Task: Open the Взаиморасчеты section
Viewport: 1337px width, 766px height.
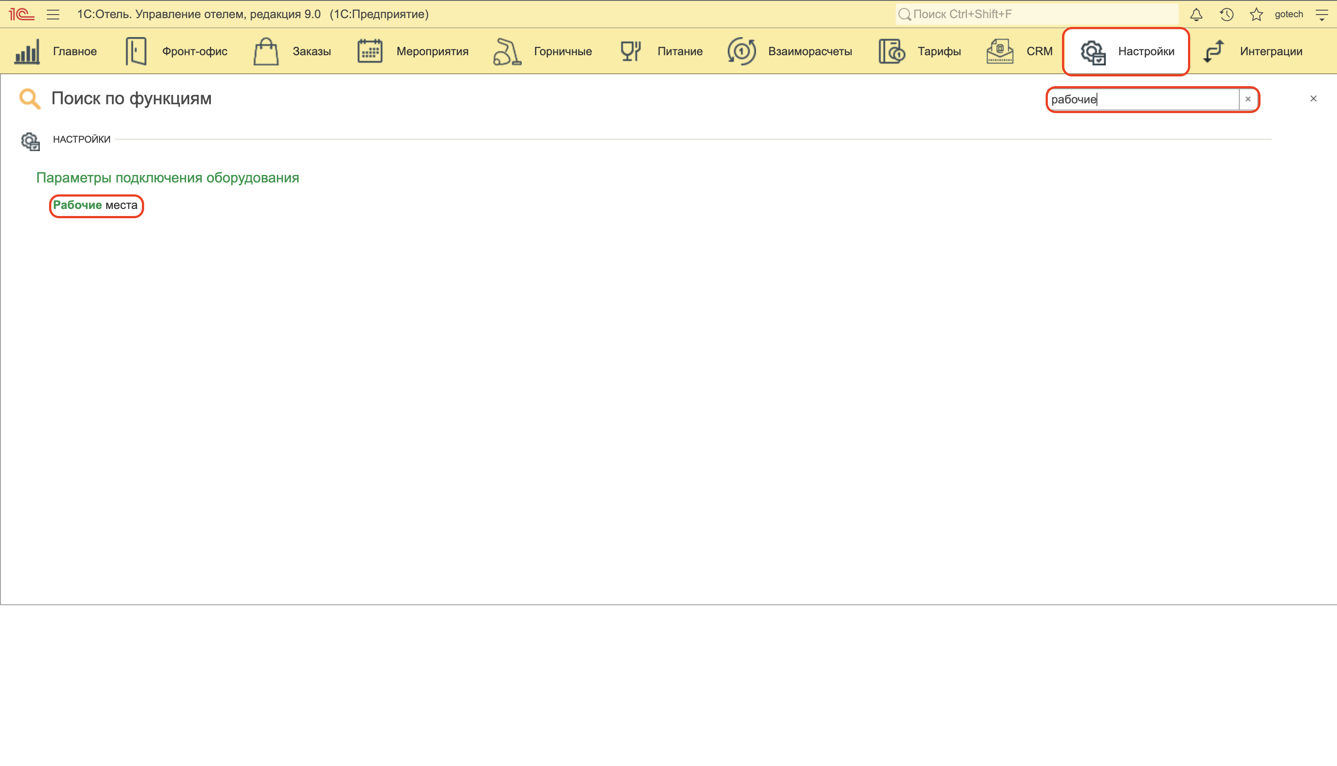Action: (810, 52)
